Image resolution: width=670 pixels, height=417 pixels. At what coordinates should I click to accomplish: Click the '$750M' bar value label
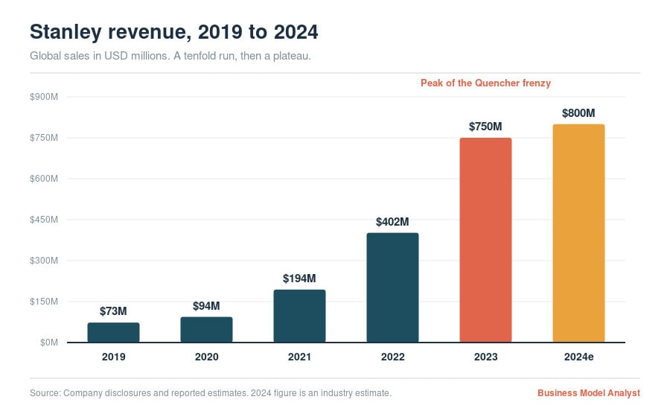point(485,127)
